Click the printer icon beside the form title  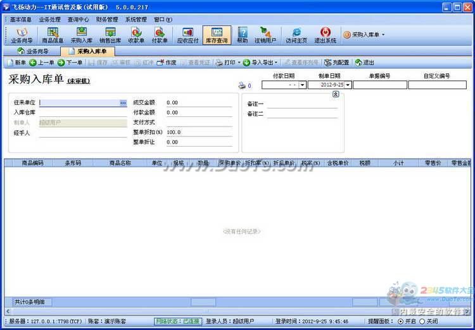tap(241, 85)
